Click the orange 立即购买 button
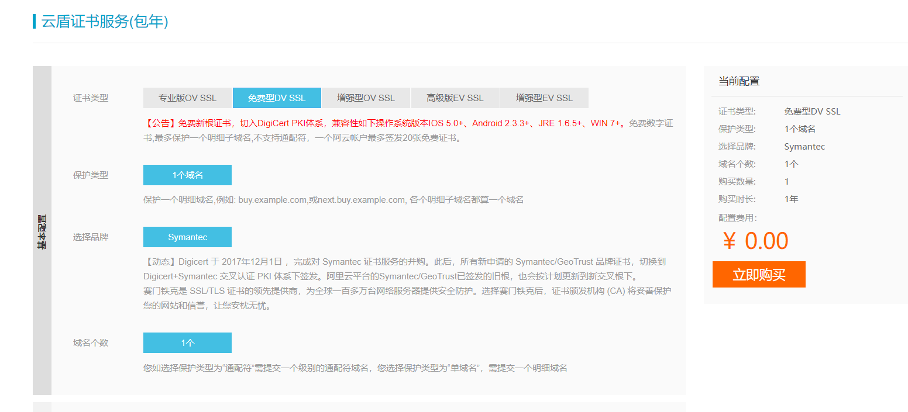 (x=759, y=275)
